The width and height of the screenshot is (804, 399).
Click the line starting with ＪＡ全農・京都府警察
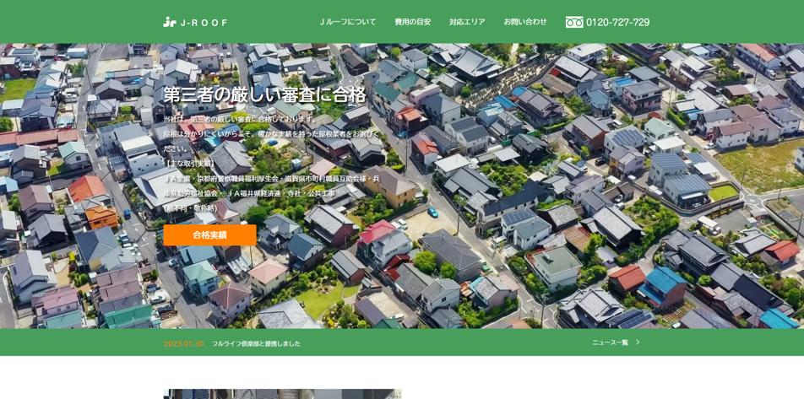click(271, 179)
